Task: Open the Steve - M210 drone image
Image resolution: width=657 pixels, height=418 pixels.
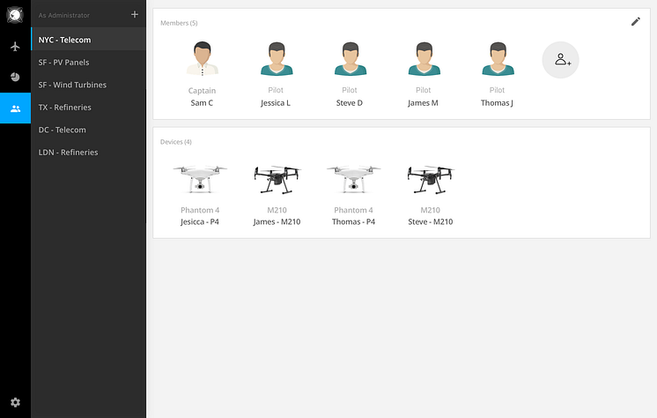Action: click(431, 180)
